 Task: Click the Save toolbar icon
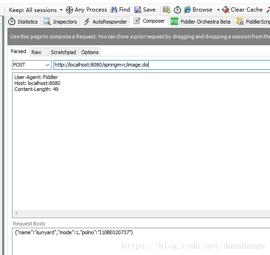(x=138, y=10)
